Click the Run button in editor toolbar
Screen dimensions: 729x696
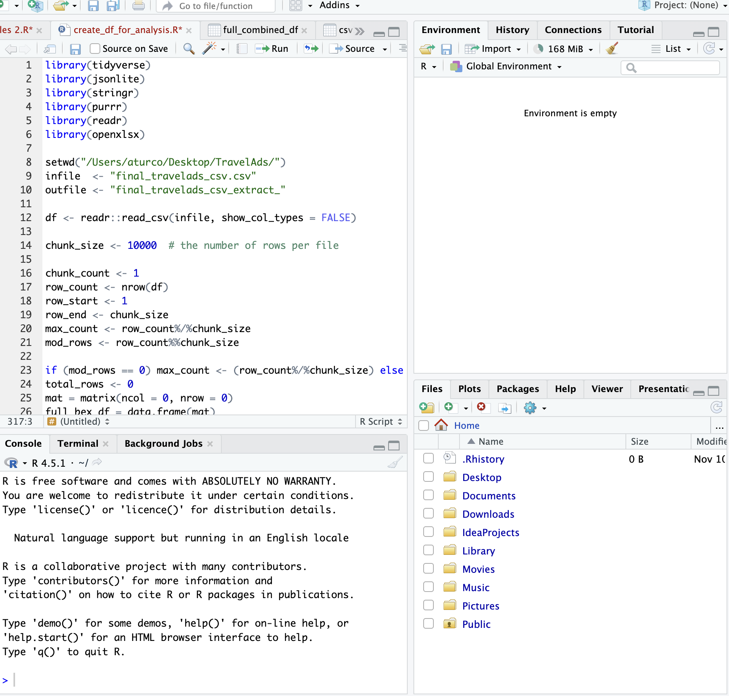click(272, 49)
